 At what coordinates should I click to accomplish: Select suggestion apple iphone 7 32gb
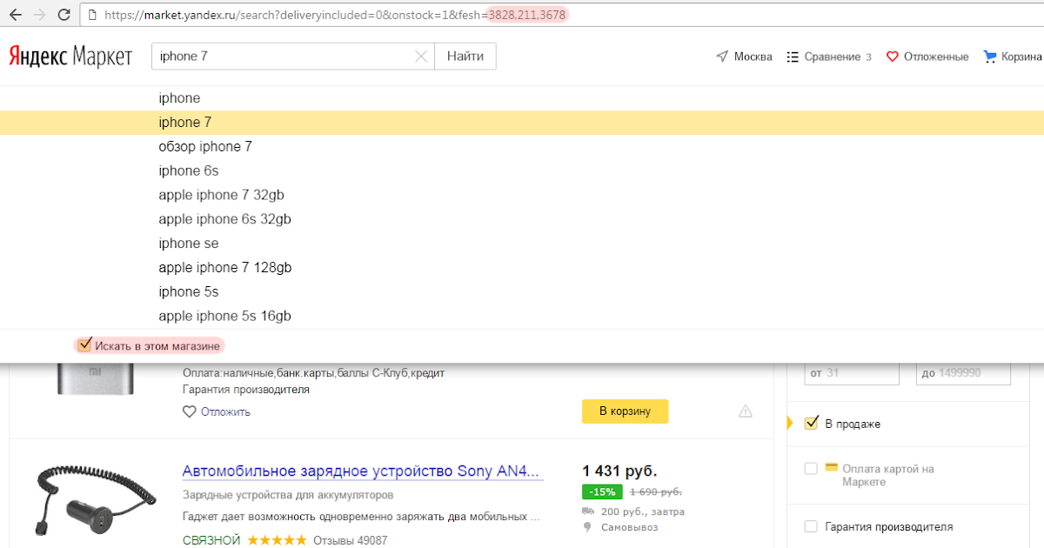coord(221,195)
